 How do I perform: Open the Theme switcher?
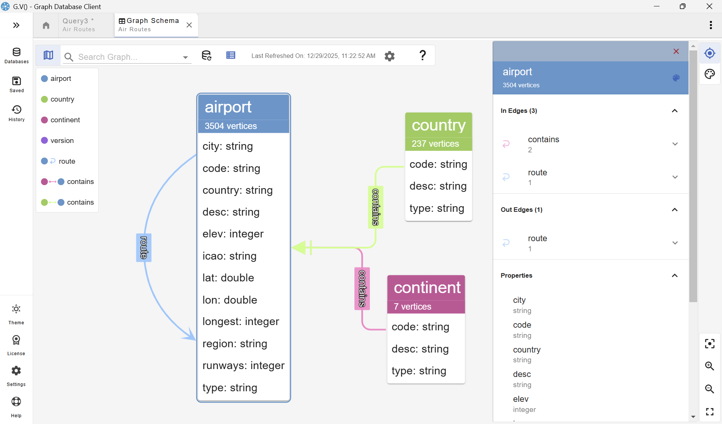click(x=16, y=313)
